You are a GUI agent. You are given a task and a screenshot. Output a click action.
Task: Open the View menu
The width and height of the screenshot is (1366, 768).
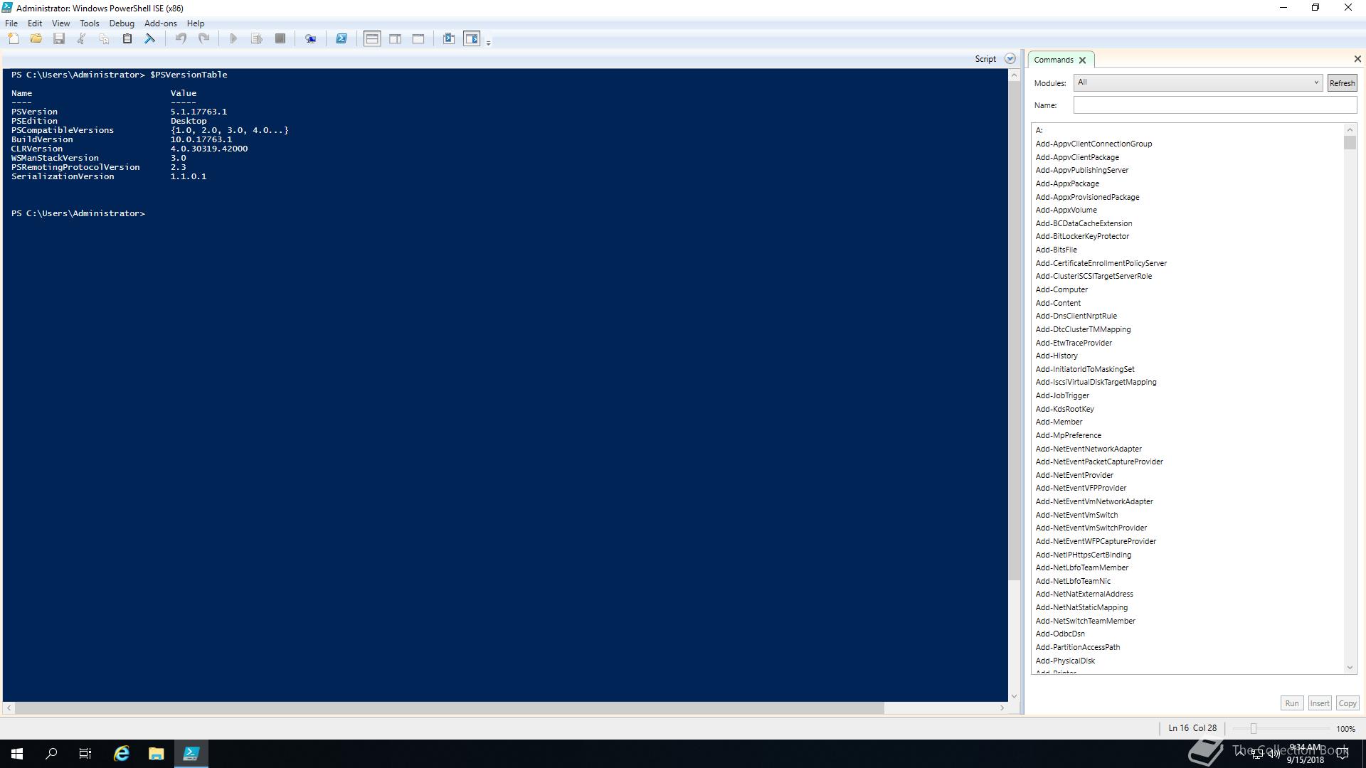[60, 23]
